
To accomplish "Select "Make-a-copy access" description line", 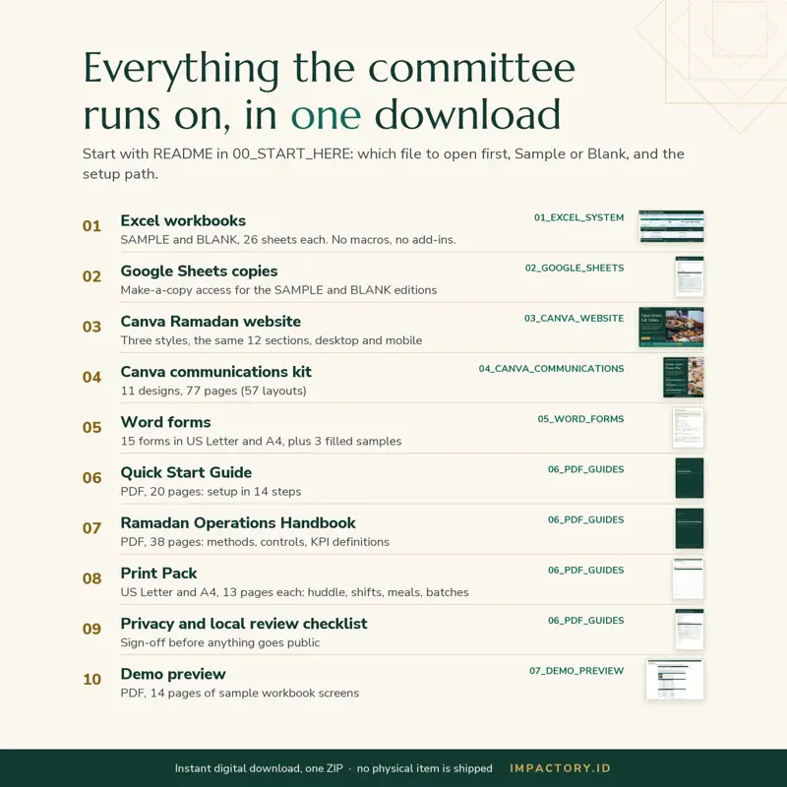I will click(278, 290).
